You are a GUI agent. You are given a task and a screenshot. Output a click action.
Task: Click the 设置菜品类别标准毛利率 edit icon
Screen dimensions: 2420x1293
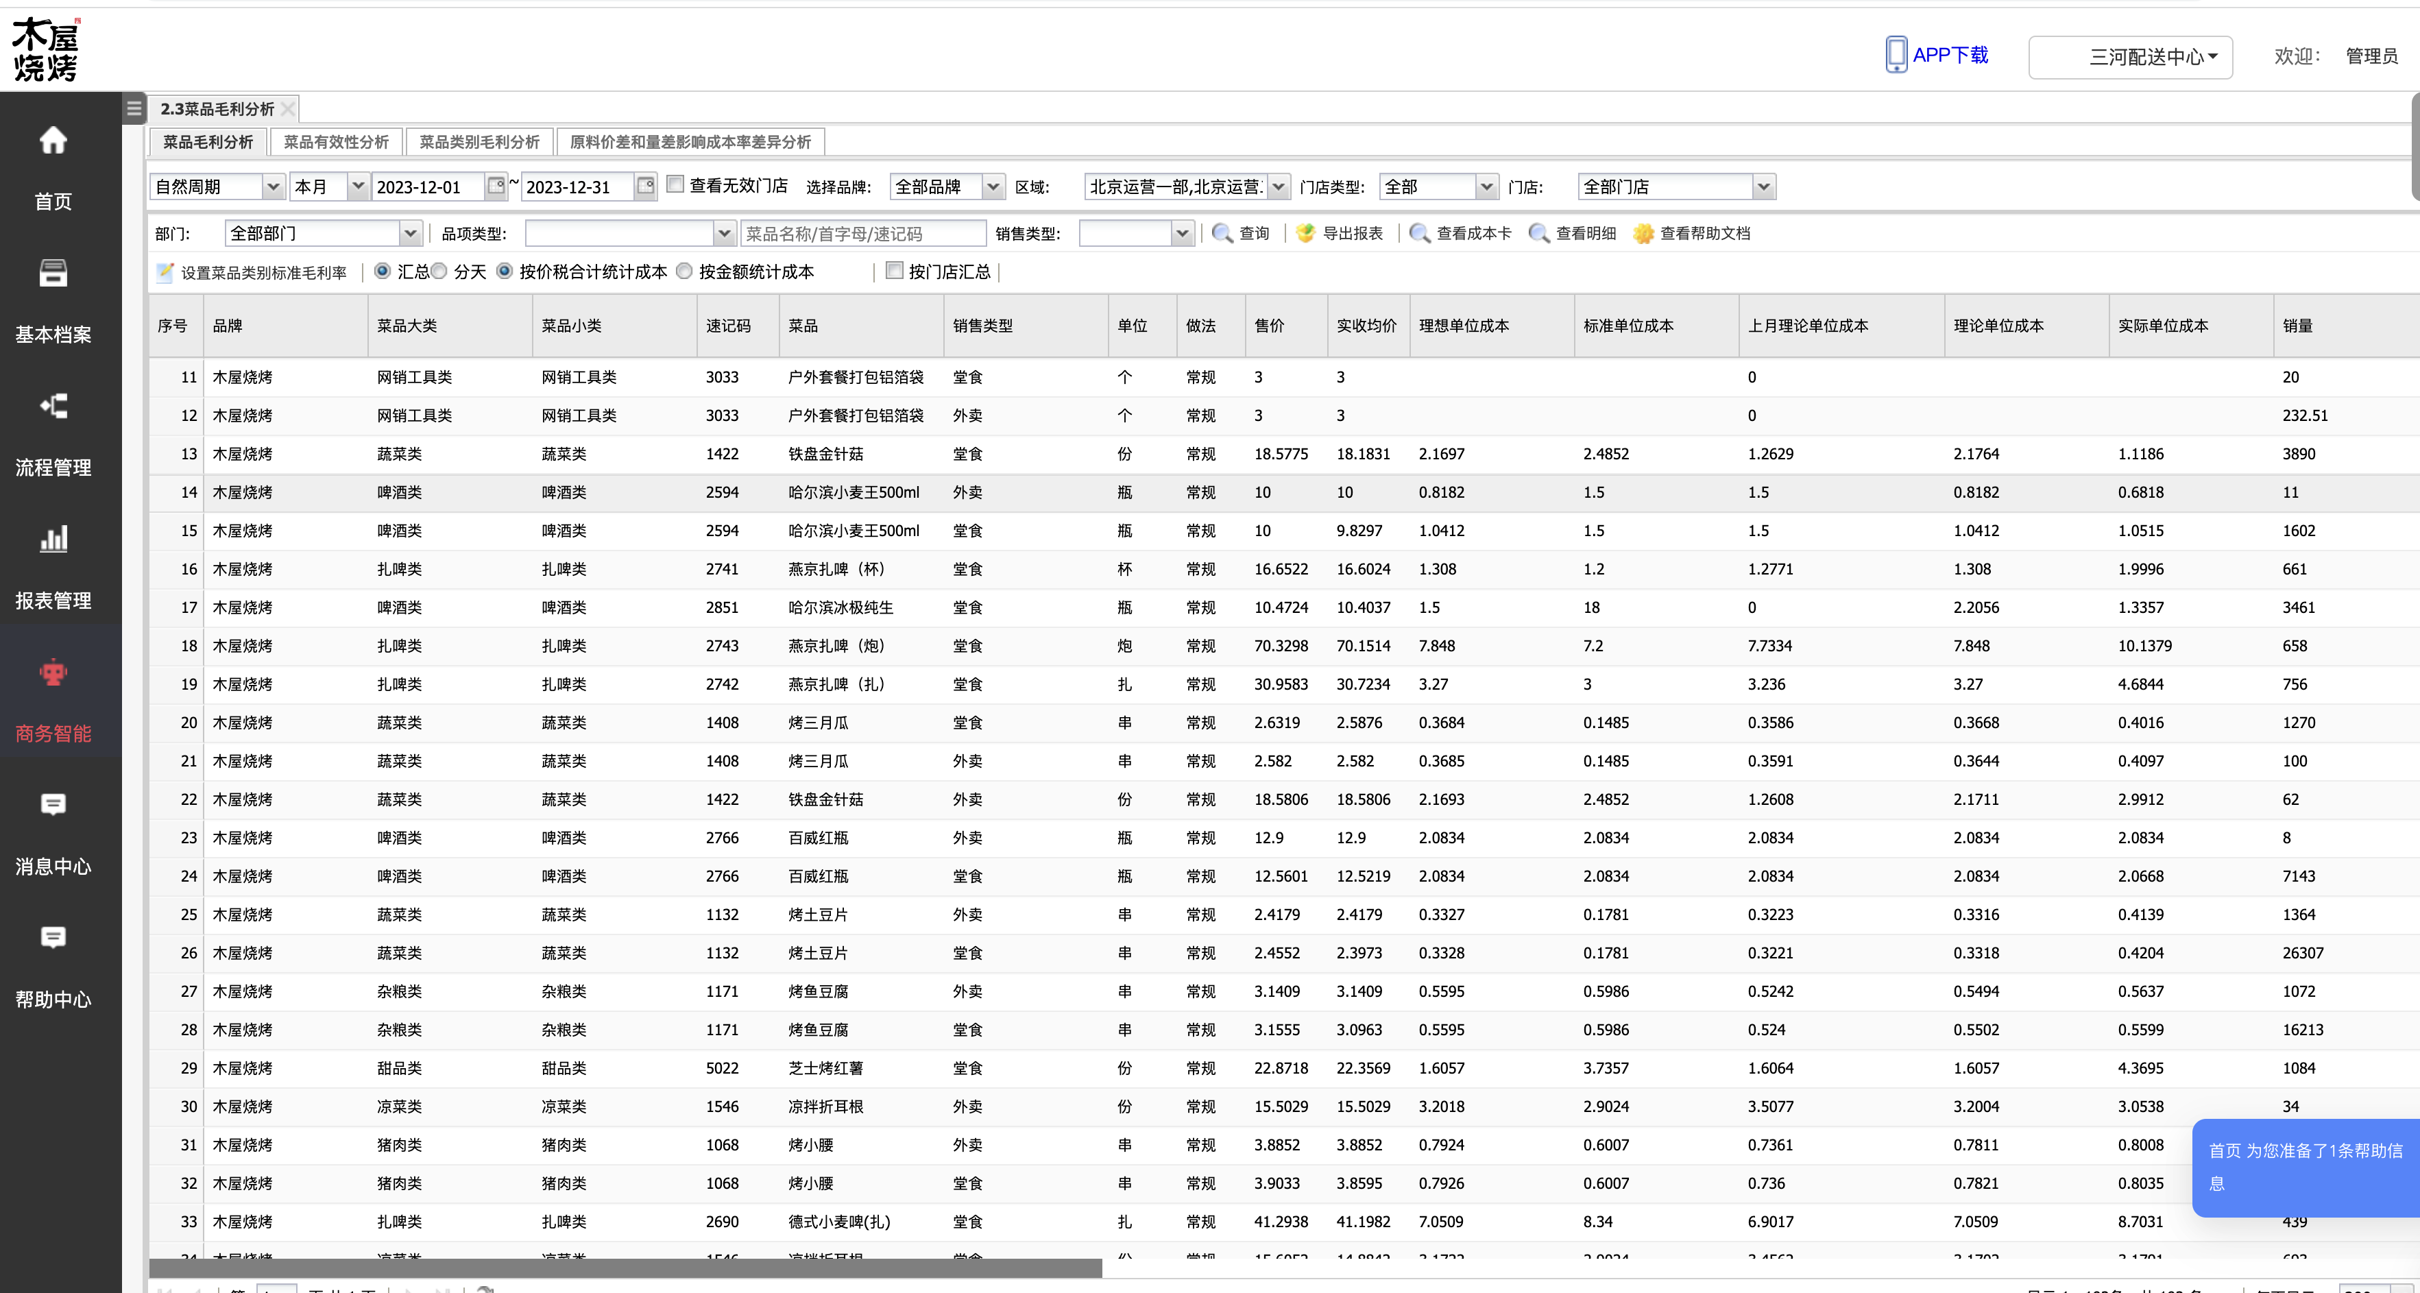[x=165, y=272]
